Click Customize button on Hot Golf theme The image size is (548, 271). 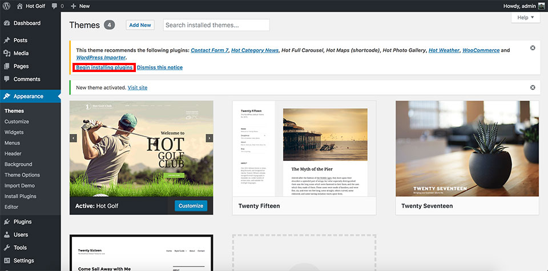pos(191,206)
